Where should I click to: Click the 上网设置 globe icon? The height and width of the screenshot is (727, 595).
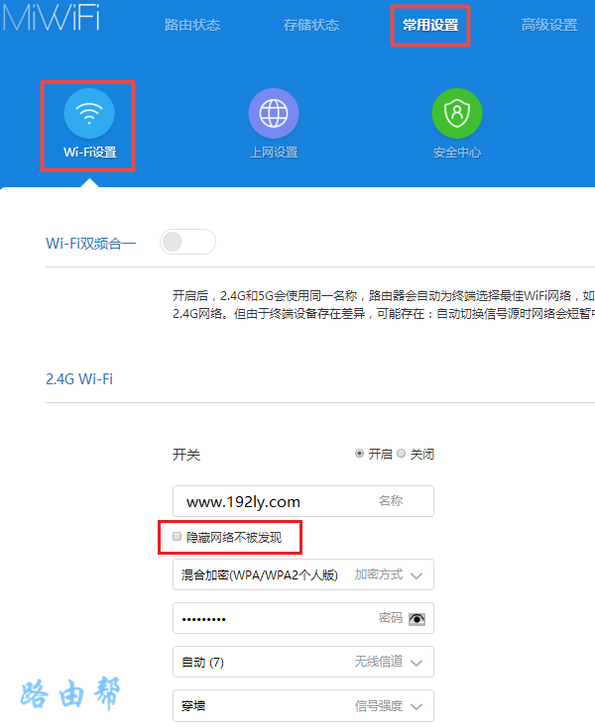click(x=273, y=115)
